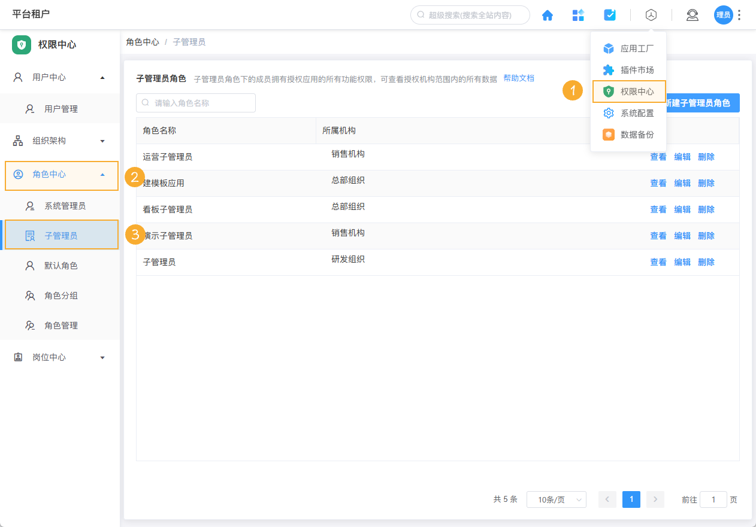Open the contacts icon in the top bar

693,15
